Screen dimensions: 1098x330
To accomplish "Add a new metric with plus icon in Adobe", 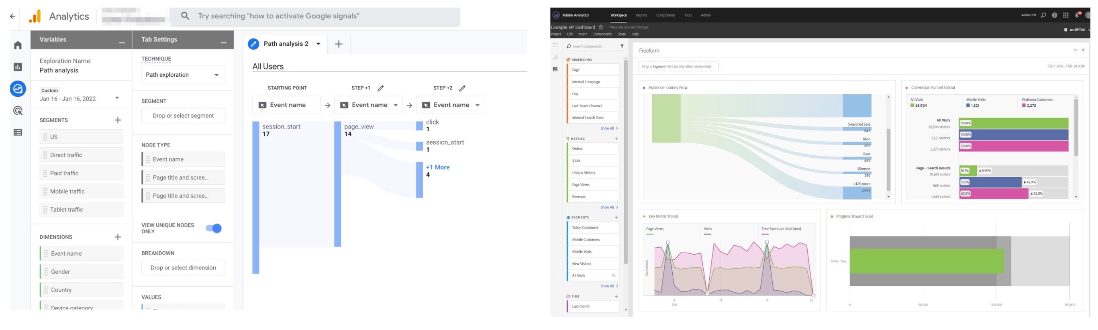I will pos(616,139).
